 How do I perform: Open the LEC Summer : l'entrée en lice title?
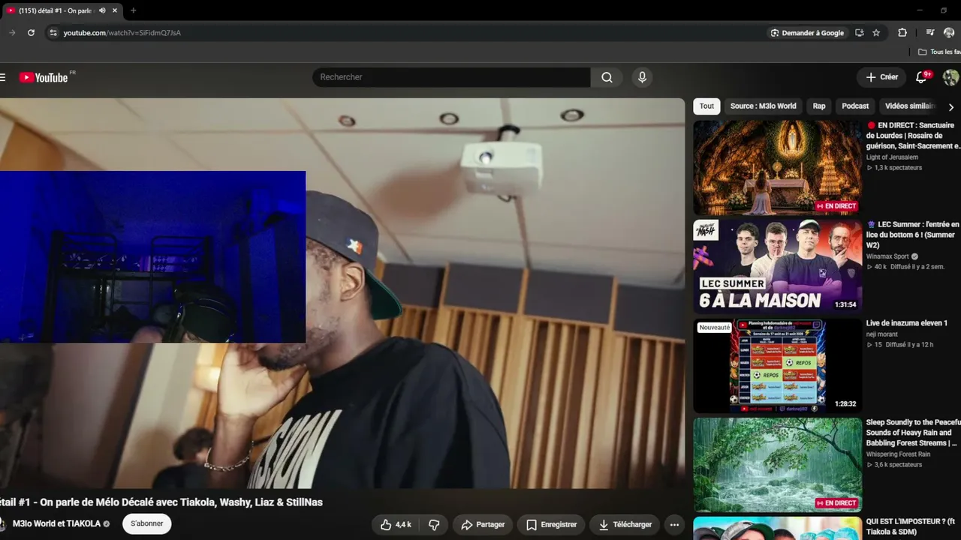click(913, 235)
